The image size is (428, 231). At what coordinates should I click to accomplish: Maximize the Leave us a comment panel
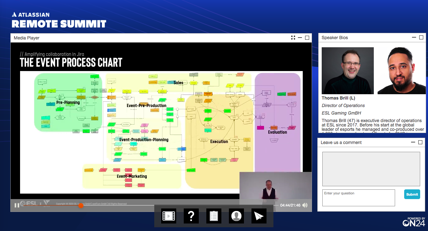(x=420, y=142)
